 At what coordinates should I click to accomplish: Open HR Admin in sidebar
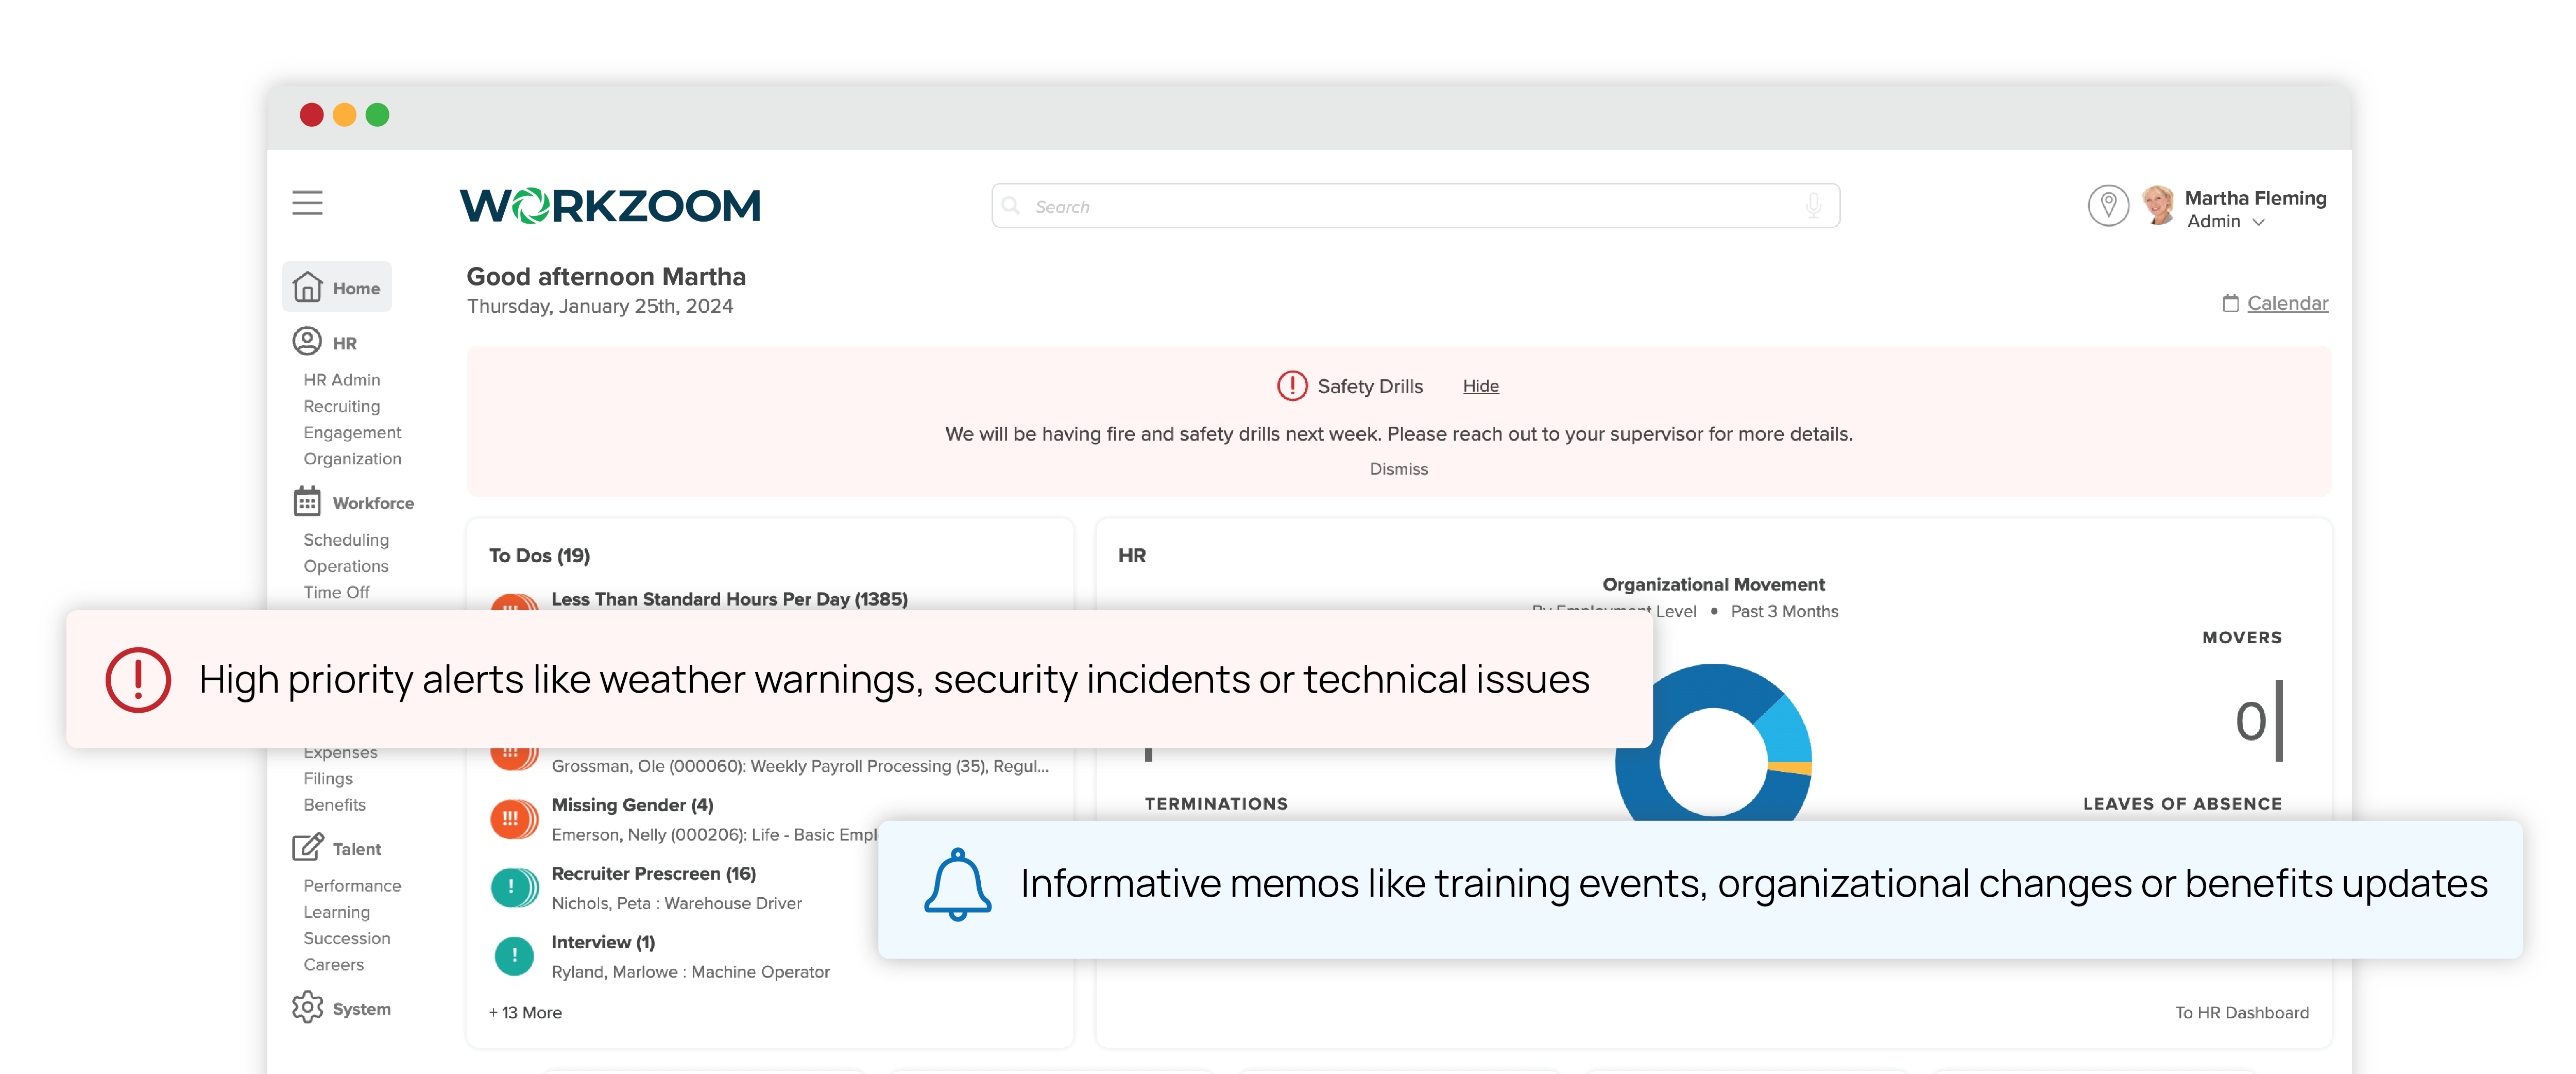coord(342,380)
